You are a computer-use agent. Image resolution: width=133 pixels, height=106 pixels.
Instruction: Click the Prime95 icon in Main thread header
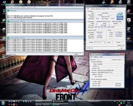click(8, 11)
